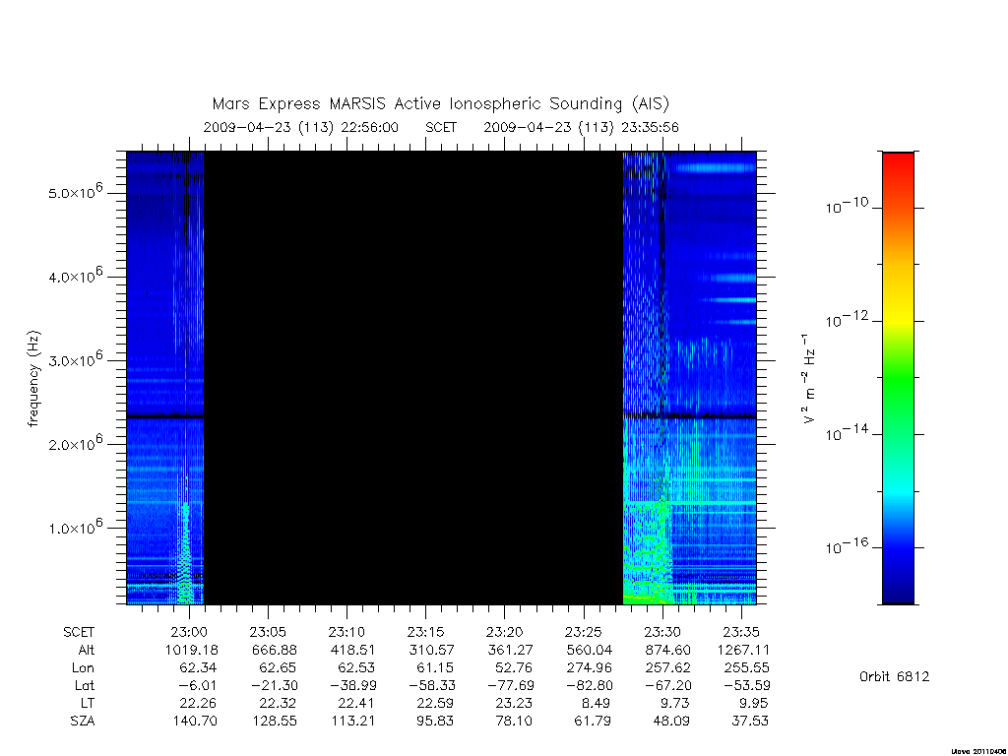Click the frequency (Hz) axis title
The image size is (1008, 756).
(33, 379)
